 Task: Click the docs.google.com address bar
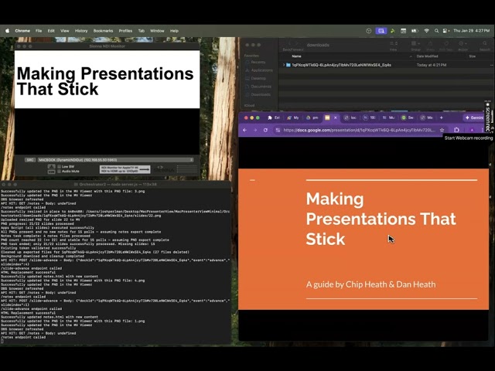pyautogui.click(x=359, y=130)
